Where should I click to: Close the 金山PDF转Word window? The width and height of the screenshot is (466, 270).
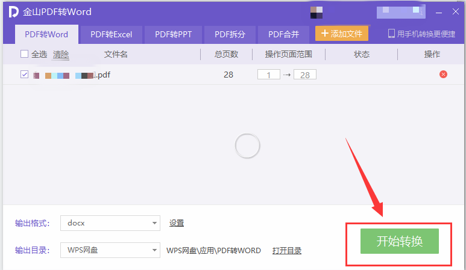(x=455, y=12)
